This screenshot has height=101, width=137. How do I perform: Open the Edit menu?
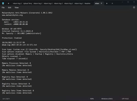[10, 8]
